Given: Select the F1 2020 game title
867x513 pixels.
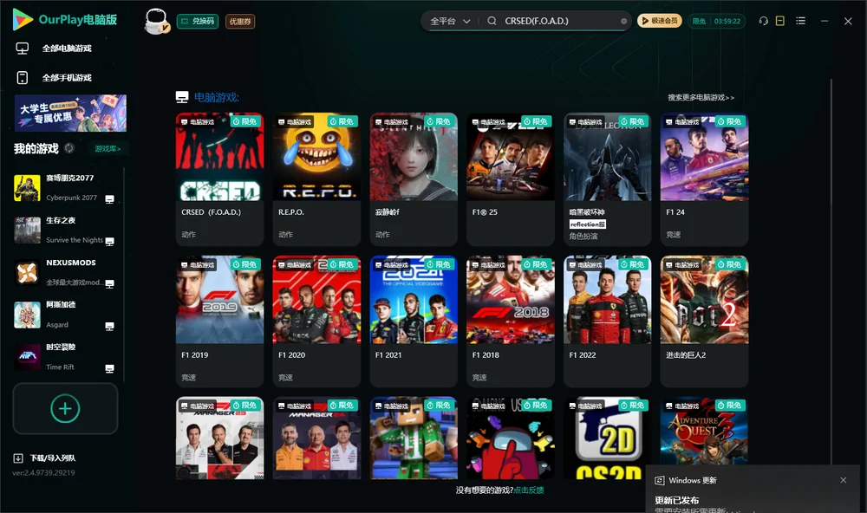Looking at the screenshot, I should (x=291, y=355).
